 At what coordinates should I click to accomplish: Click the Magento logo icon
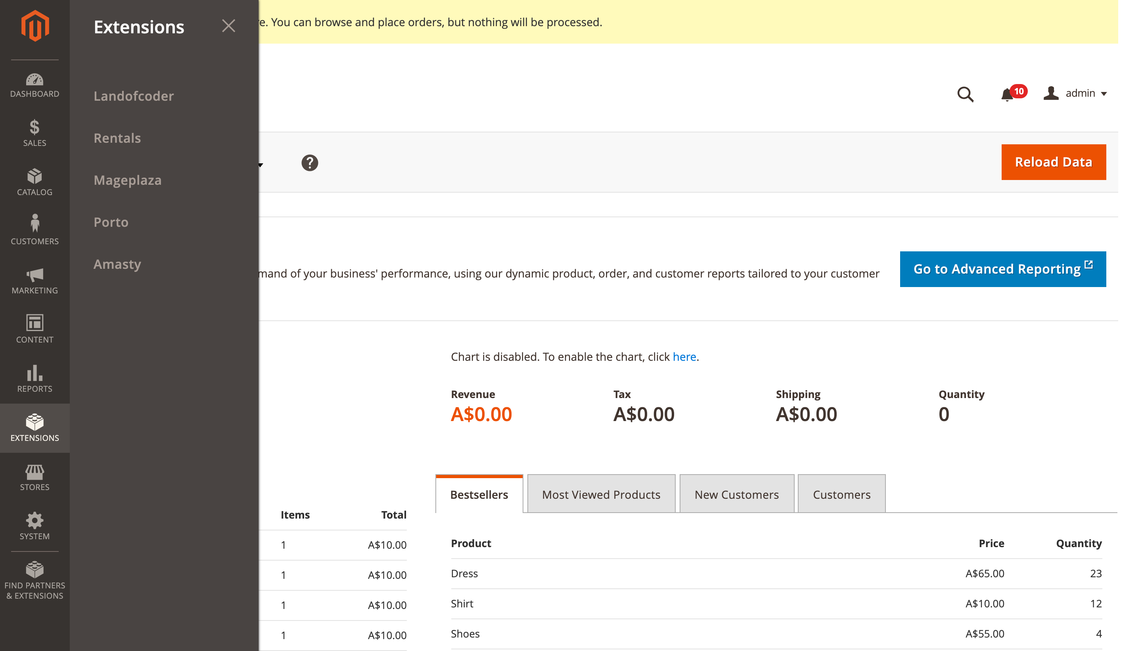(x=34, y=26)
